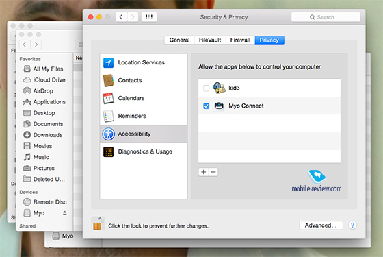Viewport: 383px width, 257px height.
Task: Go back in Security & Privacy
Action: [x=121, y=17]
